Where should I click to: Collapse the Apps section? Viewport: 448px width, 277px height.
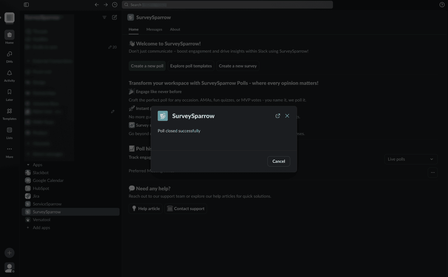(28, 165)
